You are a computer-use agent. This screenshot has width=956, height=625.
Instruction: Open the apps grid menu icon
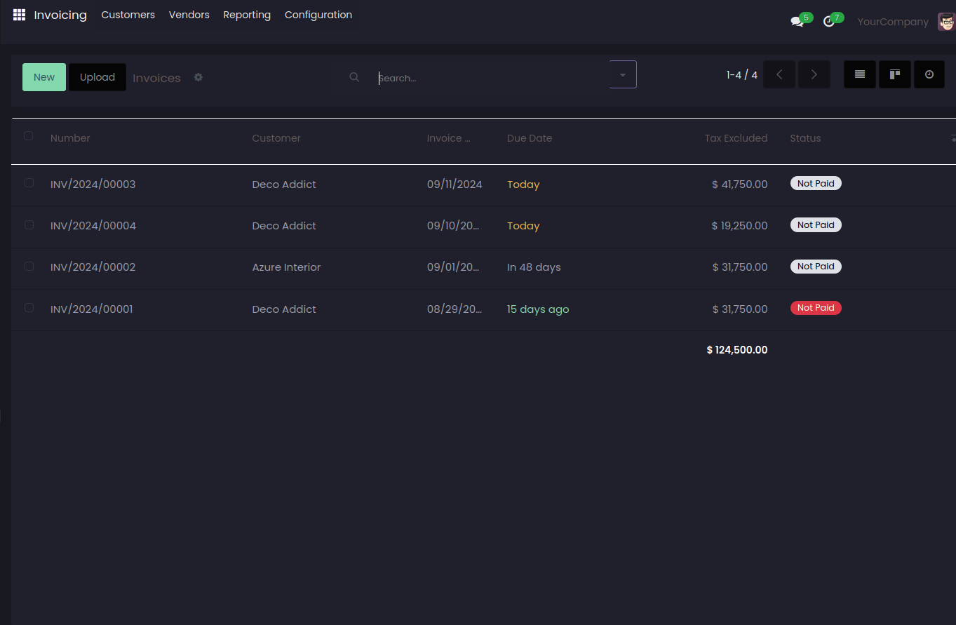point(19,15)
